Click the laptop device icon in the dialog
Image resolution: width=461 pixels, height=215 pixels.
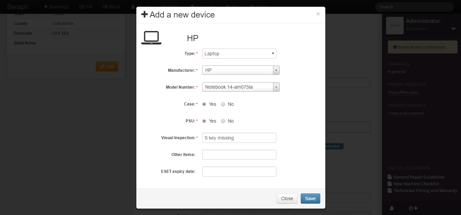point(151,38)
